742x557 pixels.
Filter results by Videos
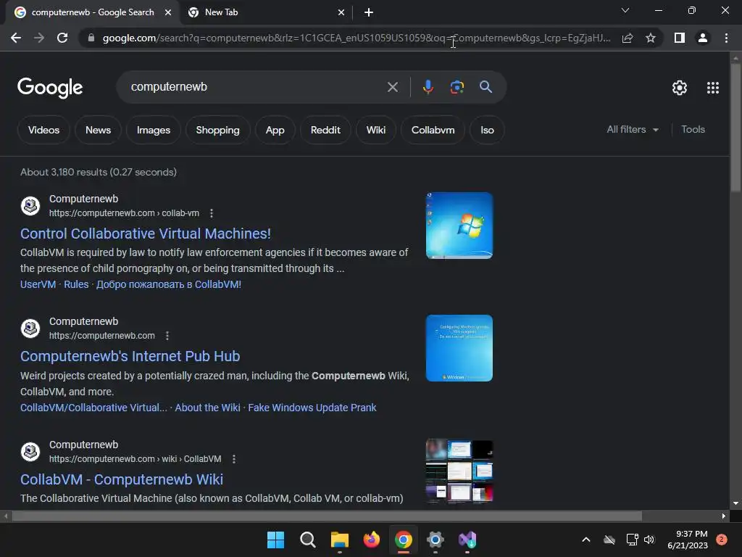click(43, 130)
